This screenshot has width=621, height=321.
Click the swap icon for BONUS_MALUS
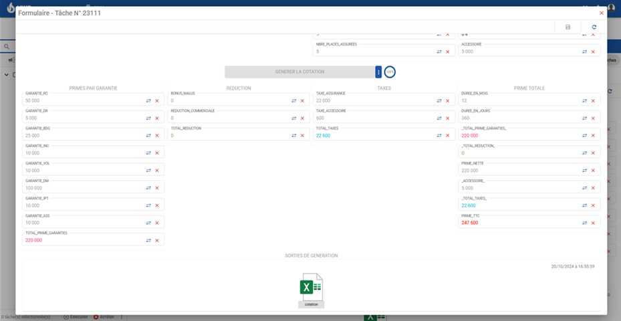pyautogui.click(x=293, y=100)
